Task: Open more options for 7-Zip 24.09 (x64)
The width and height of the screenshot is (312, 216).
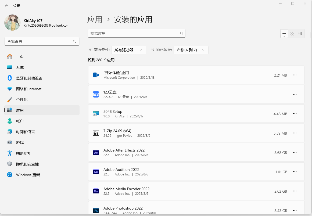Action: pyautogui.click(x=295, y=133)
